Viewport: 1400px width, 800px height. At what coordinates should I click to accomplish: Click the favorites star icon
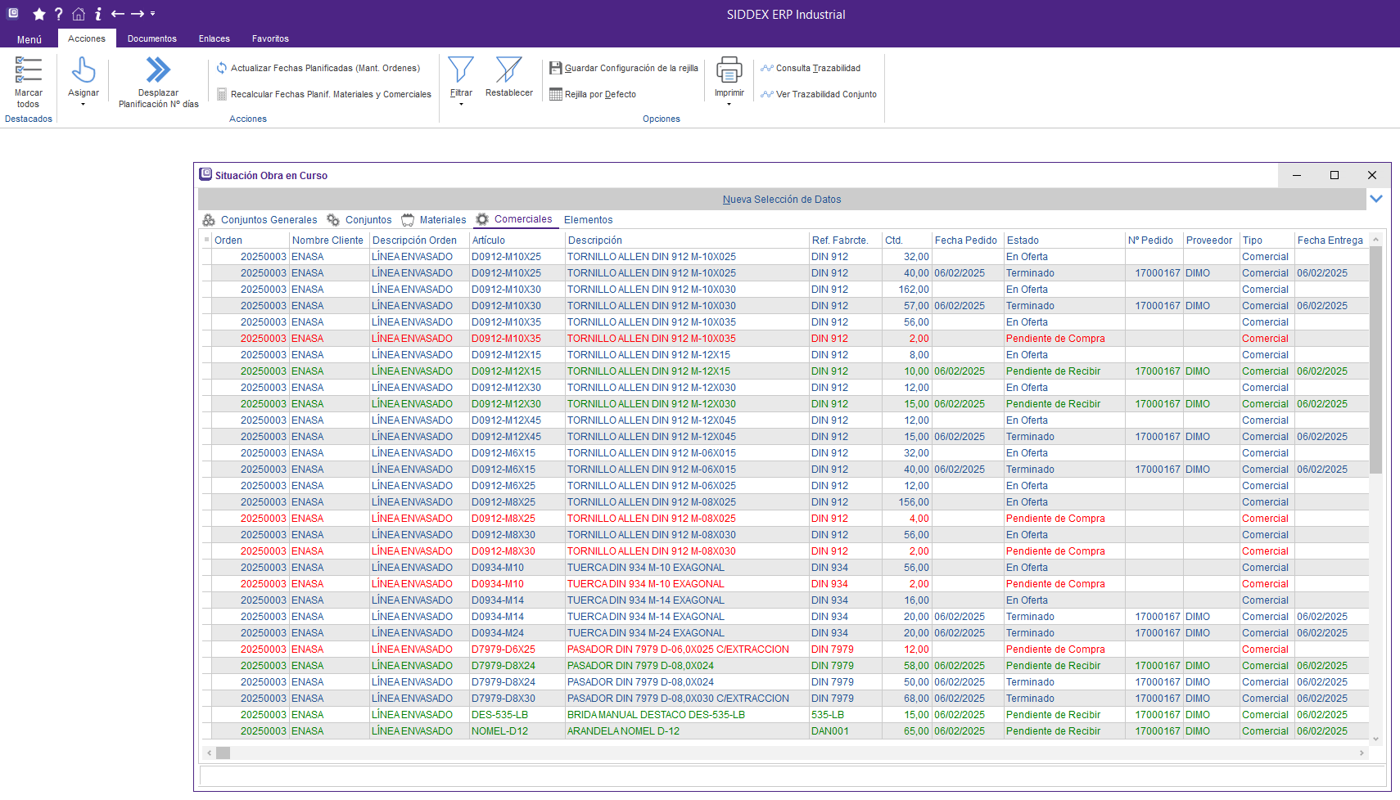pos(38,14)
